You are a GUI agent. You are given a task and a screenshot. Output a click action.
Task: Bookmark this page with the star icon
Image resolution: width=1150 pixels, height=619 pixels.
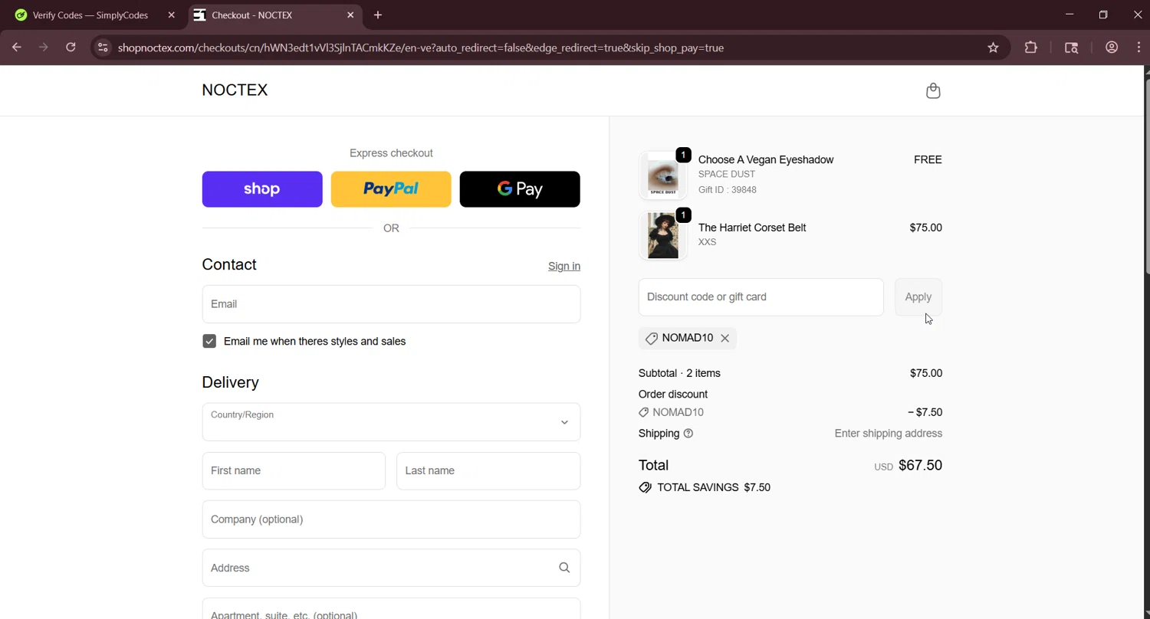pyautogui.click(x=993, y=47)
